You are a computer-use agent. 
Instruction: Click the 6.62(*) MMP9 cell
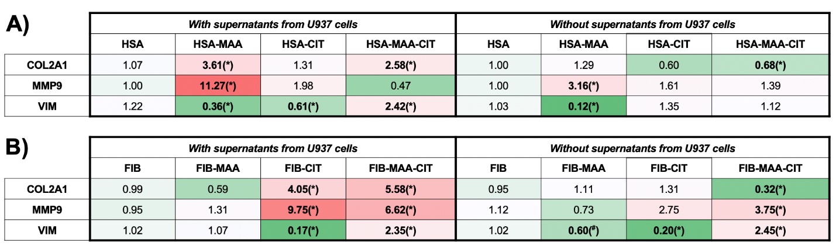click(400, 208)
